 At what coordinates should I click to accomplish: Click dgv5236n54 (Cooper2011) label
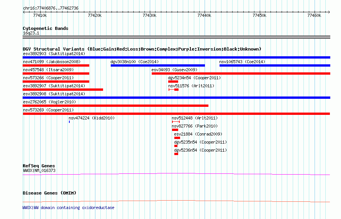(200, 150)
